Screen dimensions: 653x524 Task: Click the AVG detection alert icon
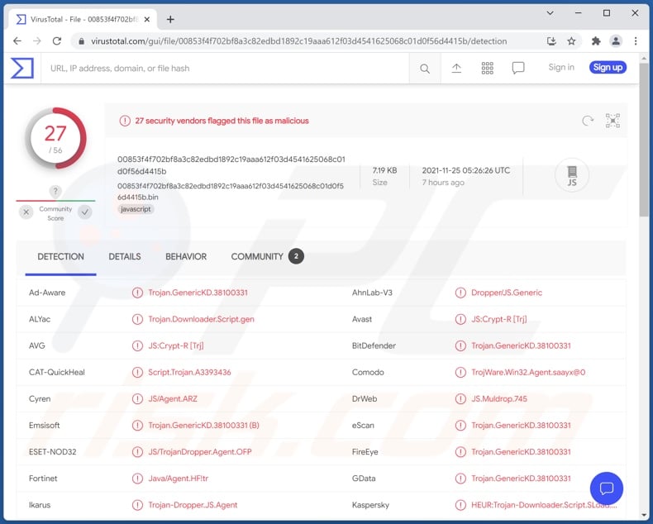137,345
